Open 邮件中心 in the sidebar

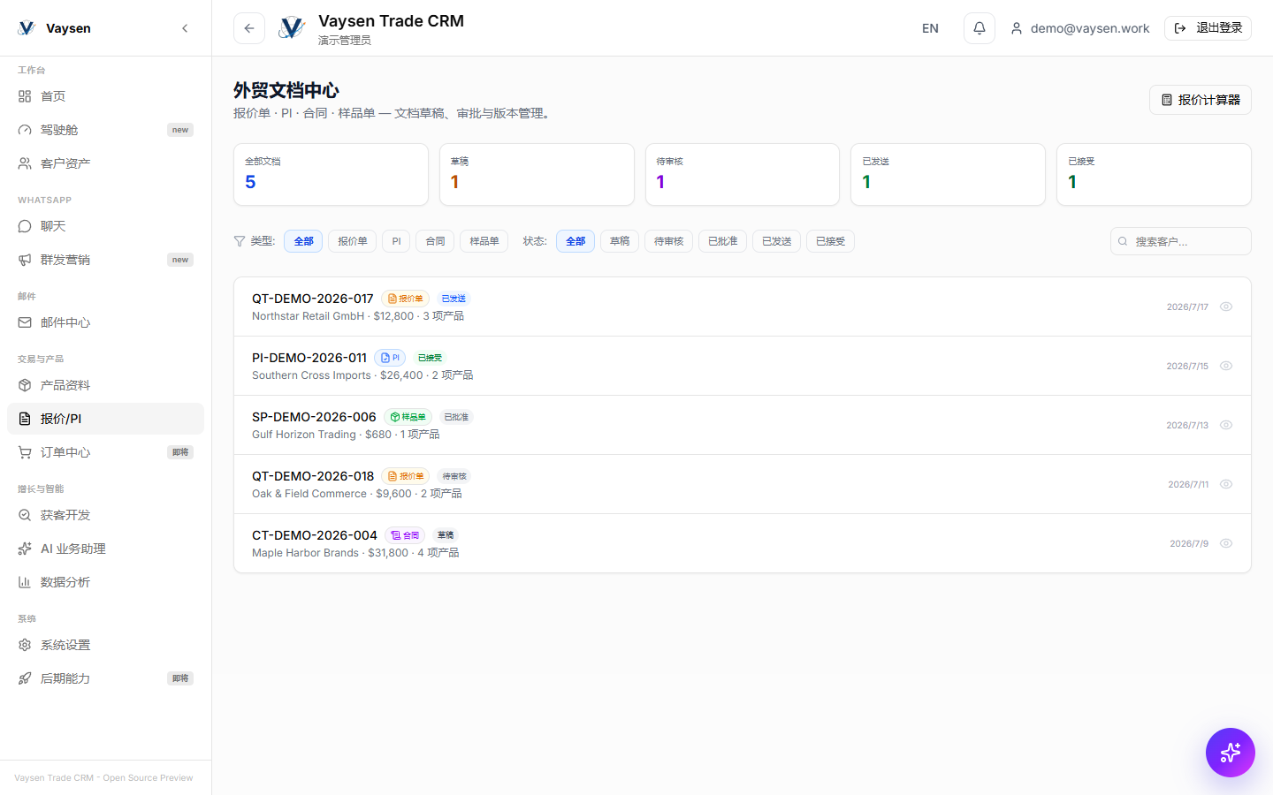[105, 322]
